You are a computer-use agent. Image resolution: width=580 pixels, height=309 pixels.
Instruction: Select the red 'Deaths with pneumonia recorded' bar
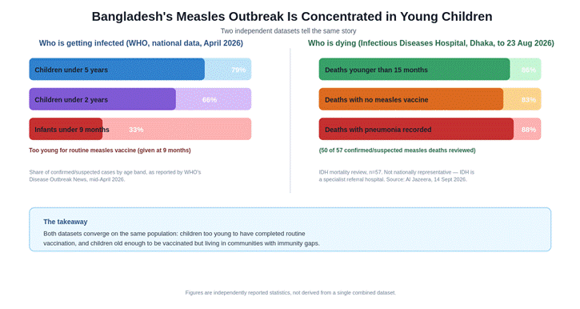click(x=416, y=129)
